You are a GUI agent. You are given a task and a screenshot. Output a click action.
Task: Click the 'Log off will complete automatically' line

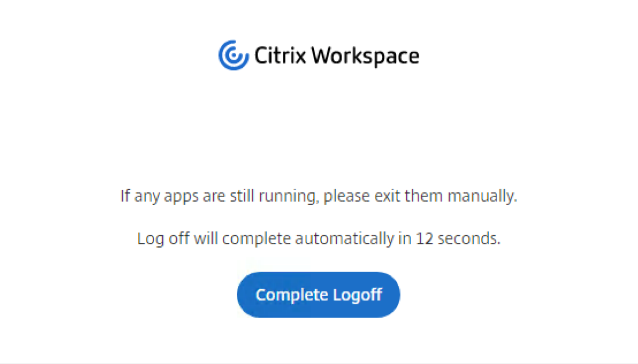coord(319,239)
